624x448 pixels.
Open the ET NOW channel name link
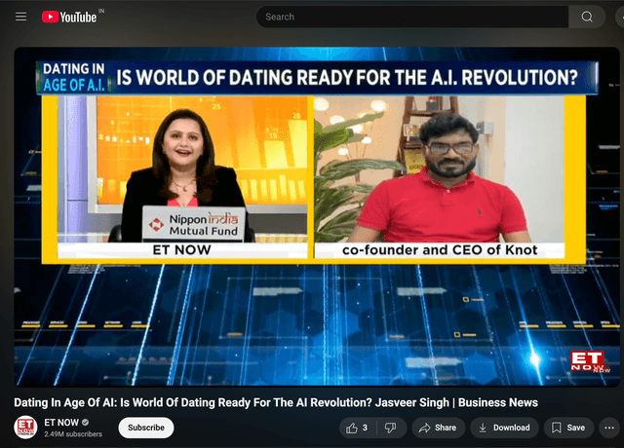[x=60, y=423]
